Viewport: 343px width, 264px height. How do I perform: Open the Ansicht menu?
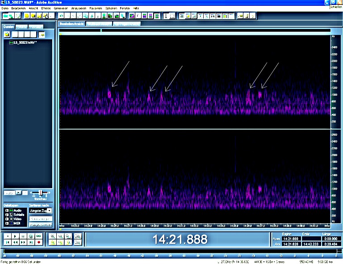(33, 8)
